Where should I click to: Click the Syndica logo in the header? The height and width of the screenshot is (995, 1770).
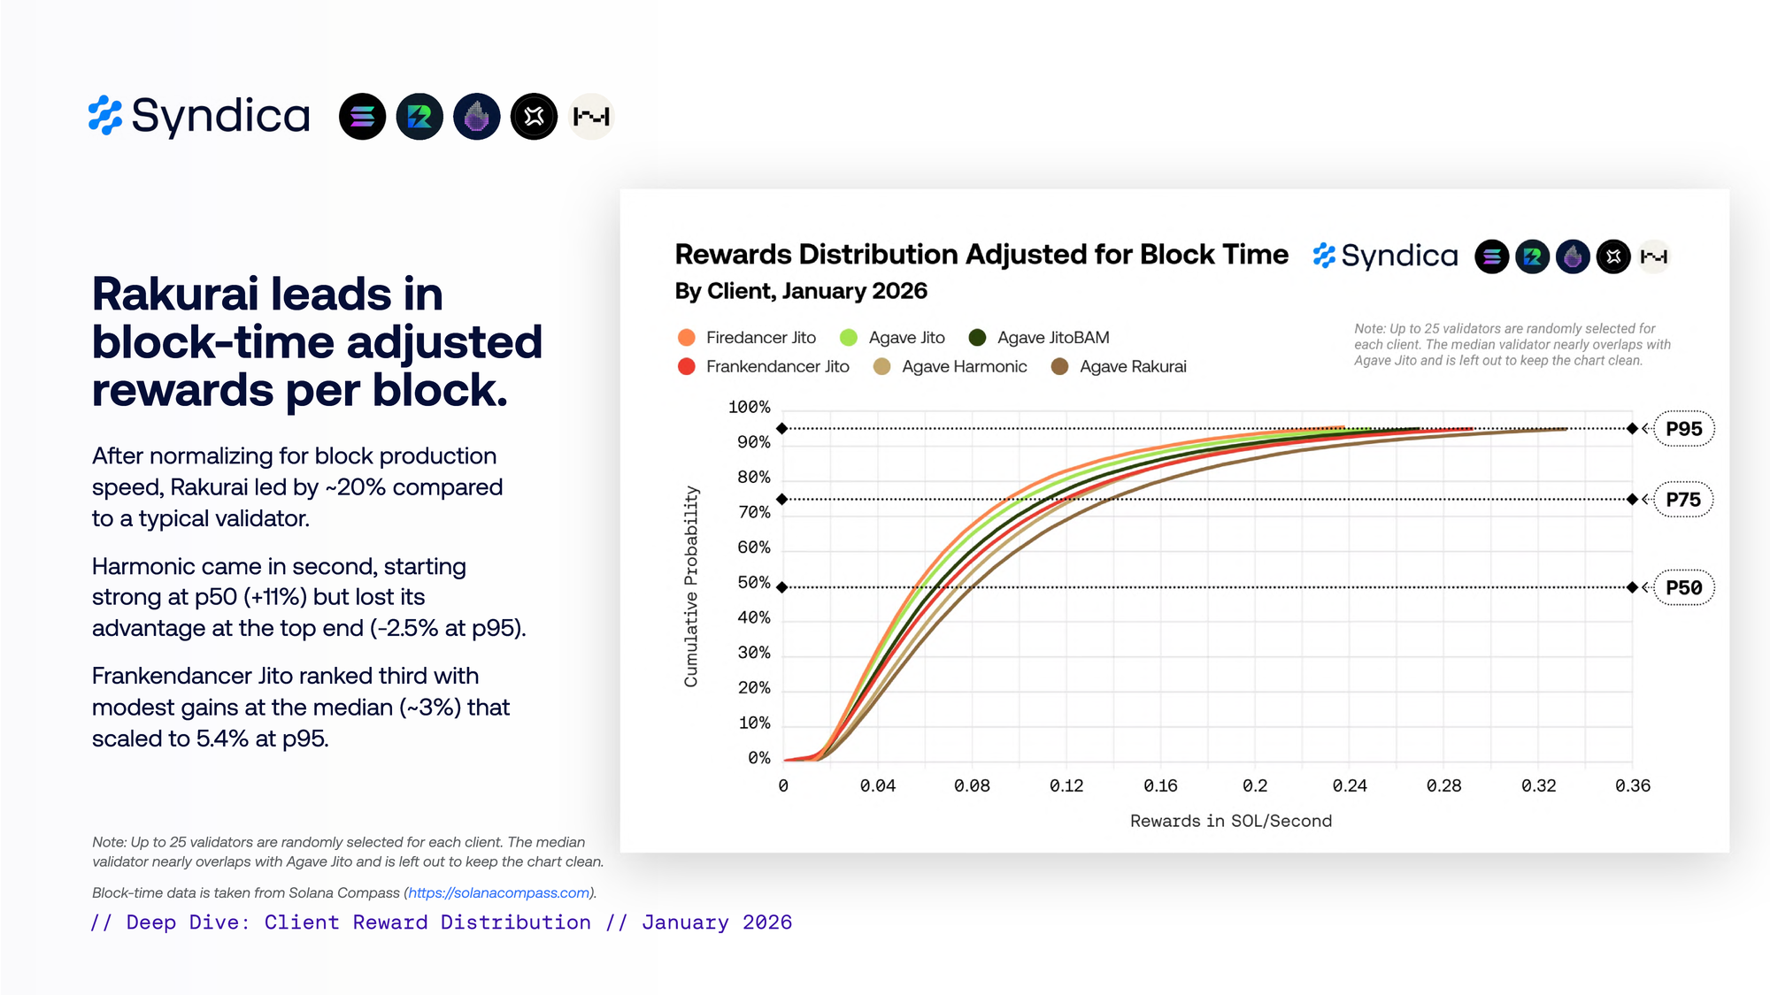[x=200, y=116]
